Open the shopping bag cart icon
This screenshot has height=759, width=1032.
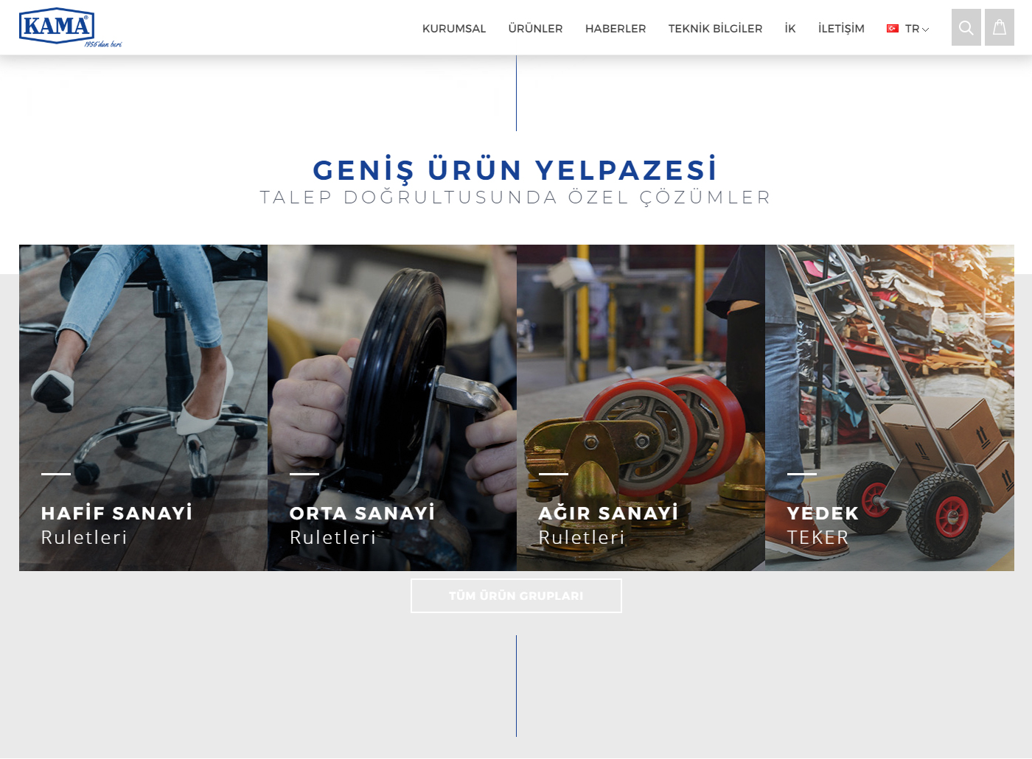(x=1000, y=27)
